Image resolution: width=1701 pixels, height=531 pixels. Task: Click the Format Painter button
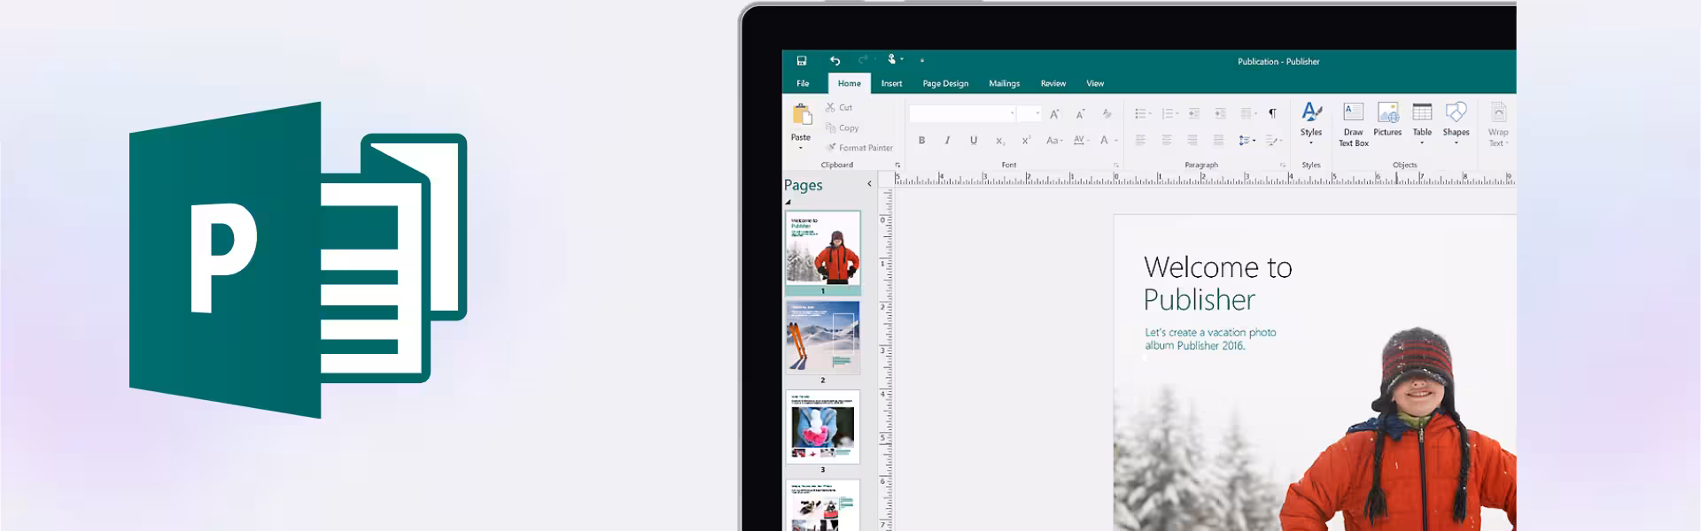click(x=859, y=148)
